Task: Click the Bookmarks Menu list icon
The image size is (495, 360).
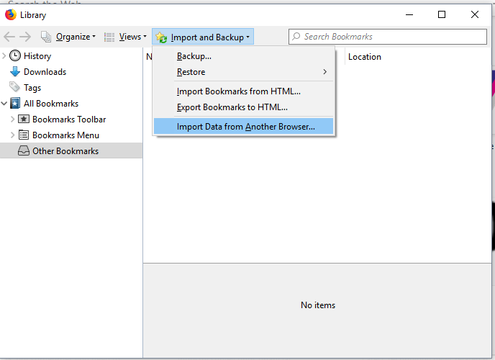Action: pyautogui.click(x=24, y=135)
